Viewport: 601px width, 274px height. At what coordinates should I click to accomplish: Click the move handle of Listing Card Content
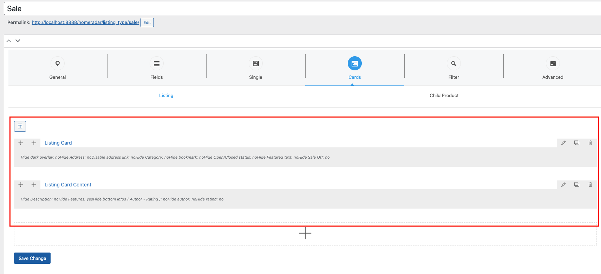click(21, 185)
